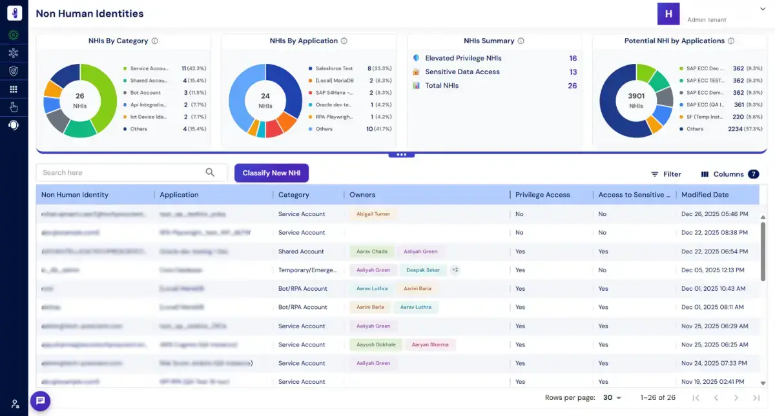The width and height of the screenshot is (775, 416).
Task: Click the green Service Account legend swatch
Action: tap(124, 68)
